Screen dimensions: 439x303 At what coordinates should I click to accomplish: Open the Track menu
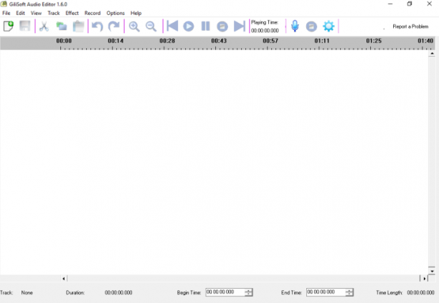click(54, 13)
